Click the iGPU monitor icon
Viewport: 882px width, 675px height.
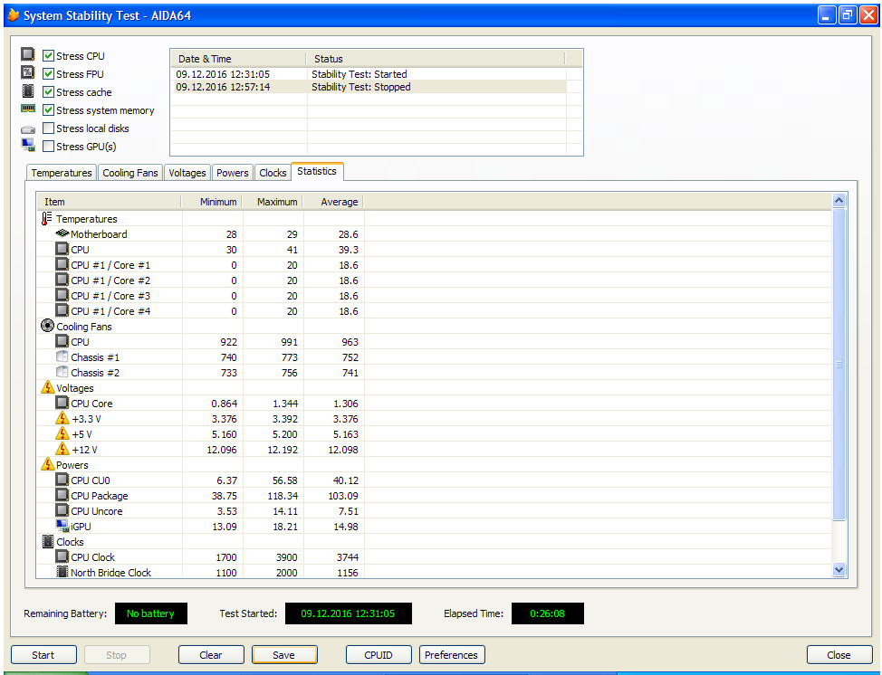pyautogui.click(x=62, y=526)
